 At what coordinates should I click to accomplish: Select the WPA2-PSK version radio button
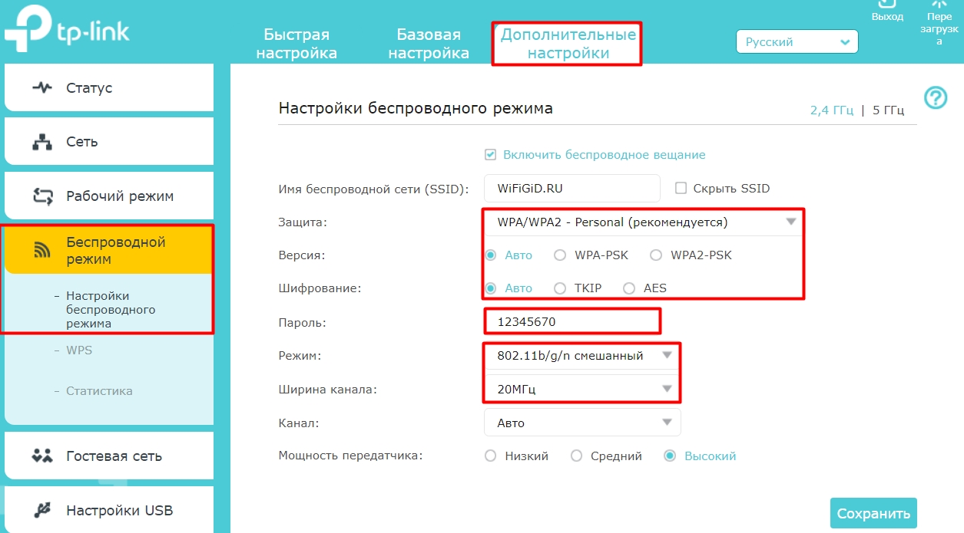656,255
